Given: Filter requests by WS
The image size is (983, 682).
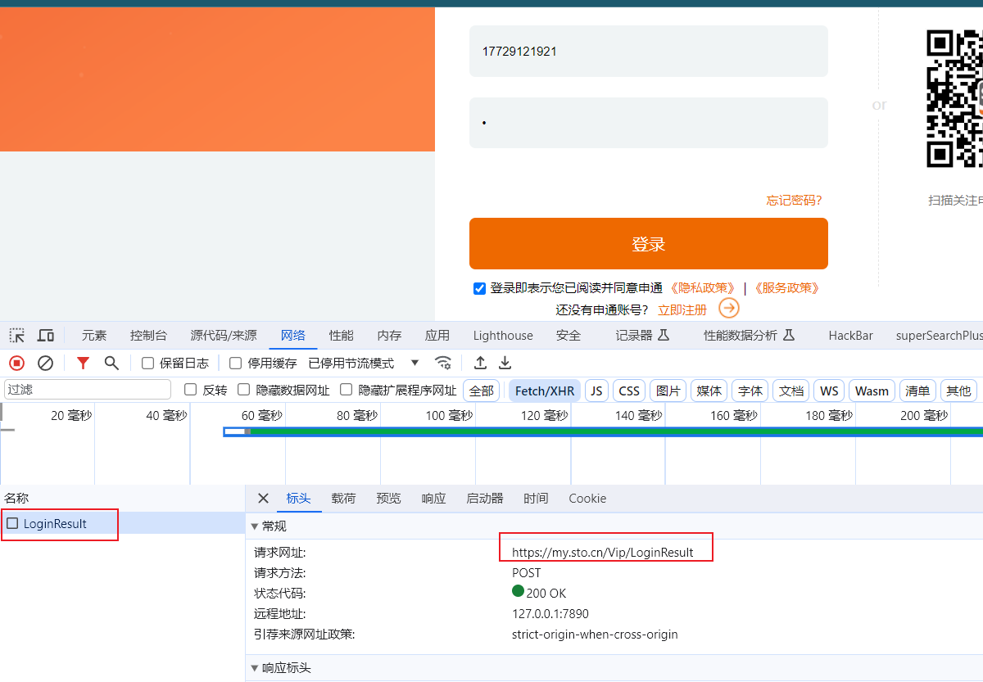Looking at the screenshot, I should pyautogui.click(x=829, y=391).
